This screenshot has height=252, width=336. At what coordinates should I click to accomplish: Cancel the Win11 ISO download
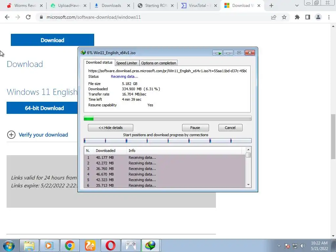tap(230, 128)
